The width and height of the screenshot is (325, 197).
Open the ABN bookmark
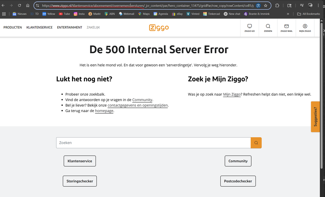[110, 14]
